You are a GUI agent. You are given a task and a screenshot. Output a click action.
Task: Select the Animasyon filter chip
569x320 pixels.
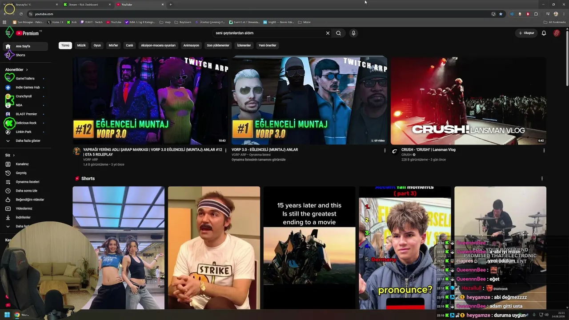tap(191, 45)
